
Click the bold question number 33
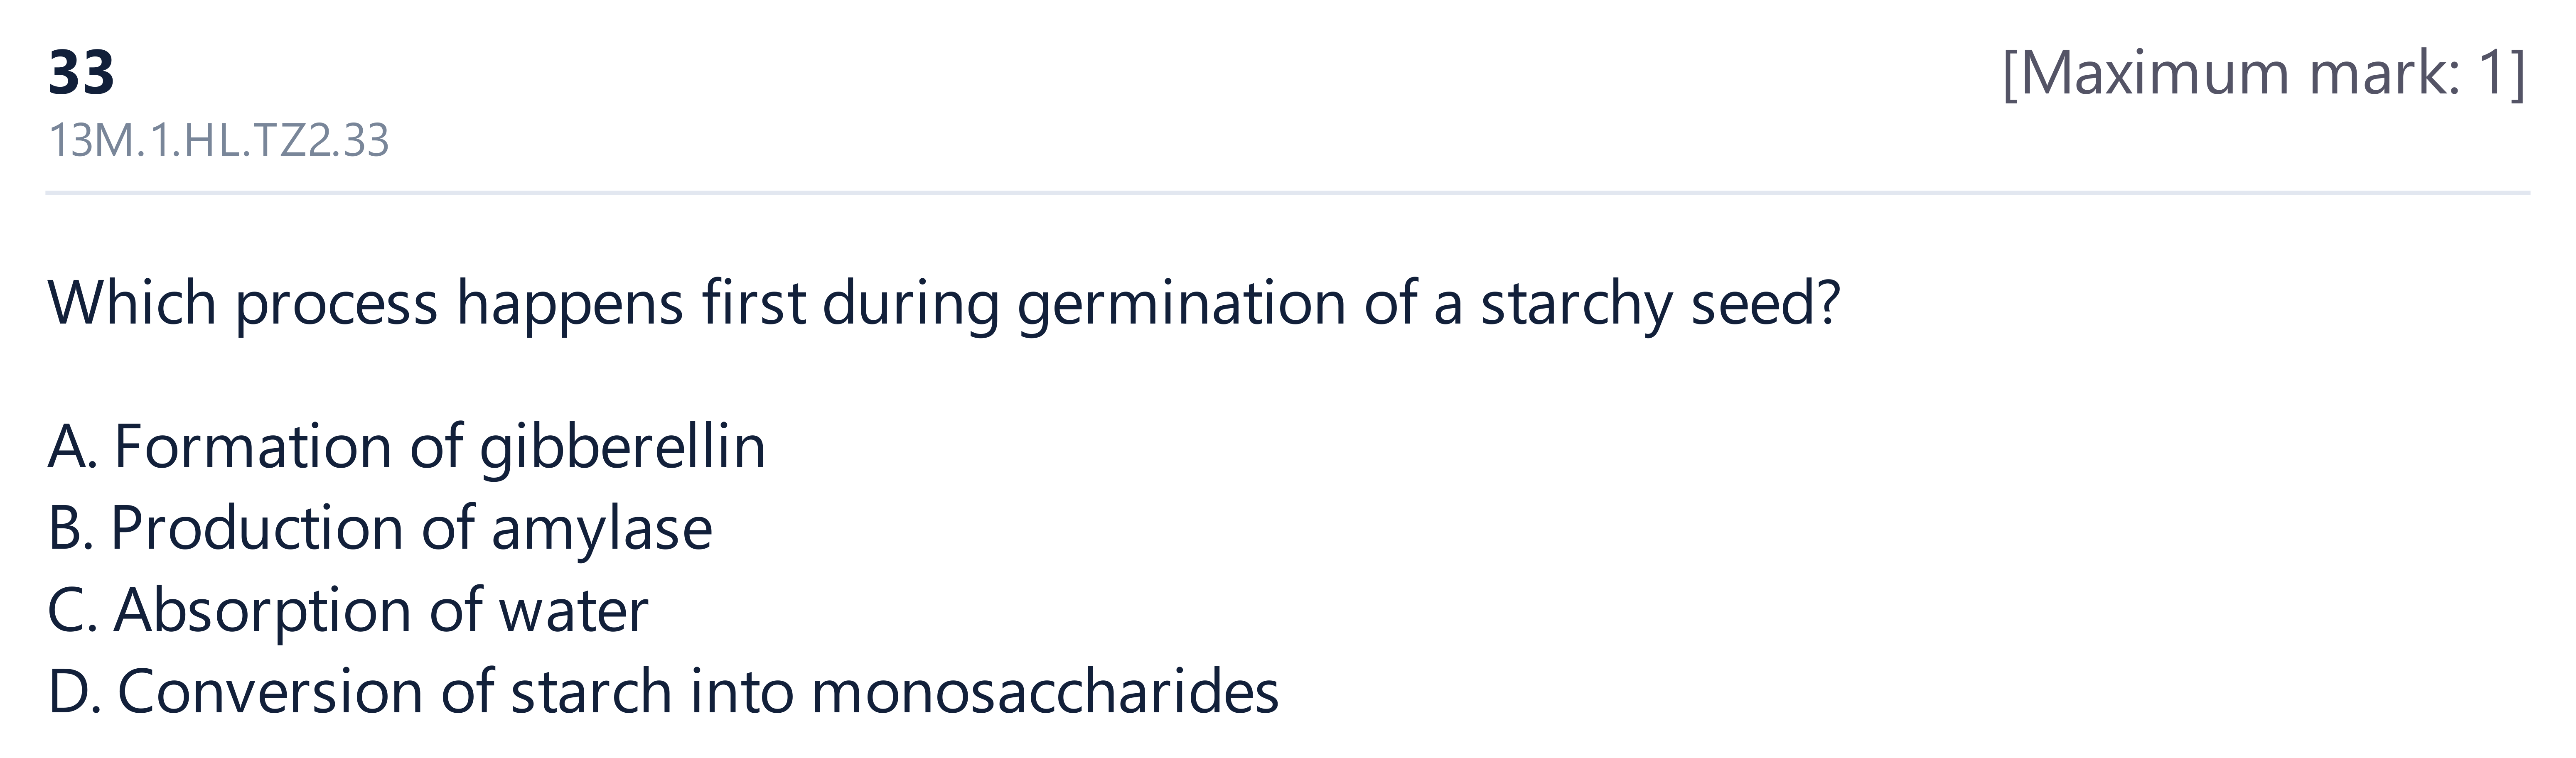click(81, 73)
